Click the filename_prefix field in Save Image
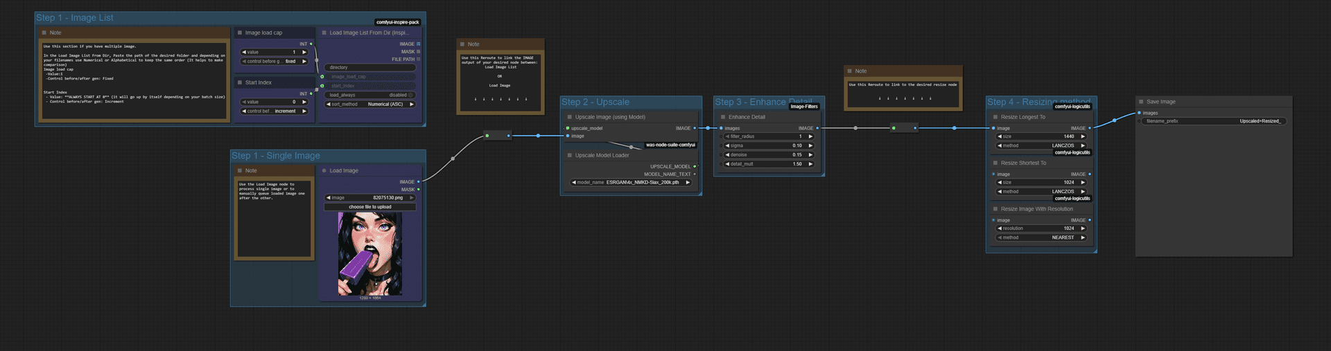The width and height of the screenshot is (1331, 351). pyautogui.click(x=1214, y=121)
